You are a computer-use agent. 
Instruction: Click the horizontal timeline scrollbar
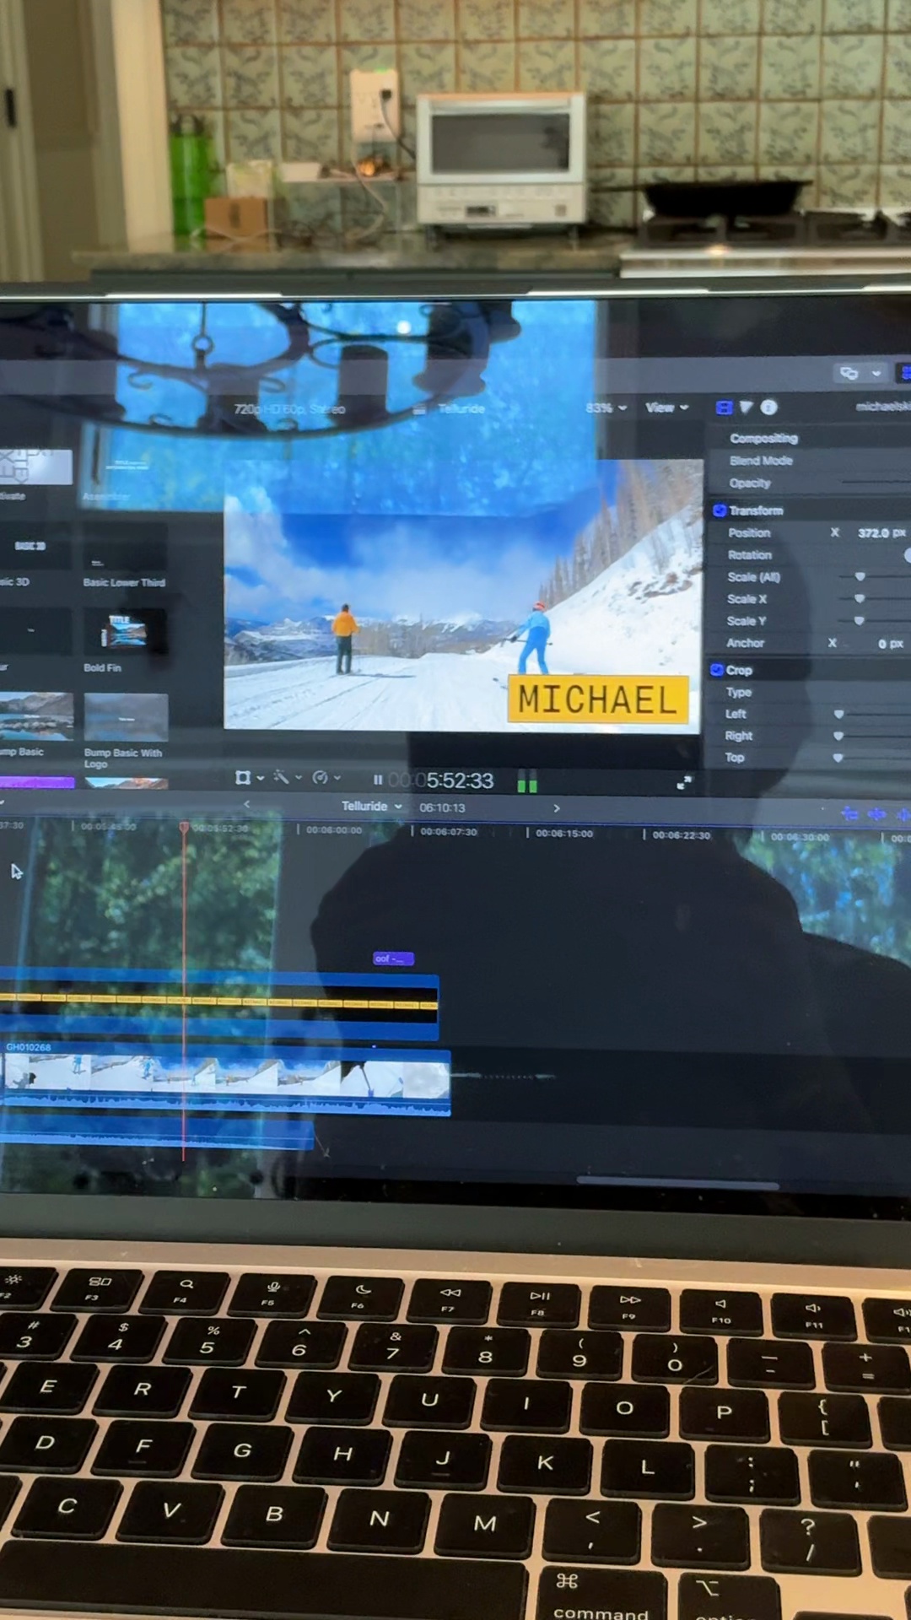678,1183
